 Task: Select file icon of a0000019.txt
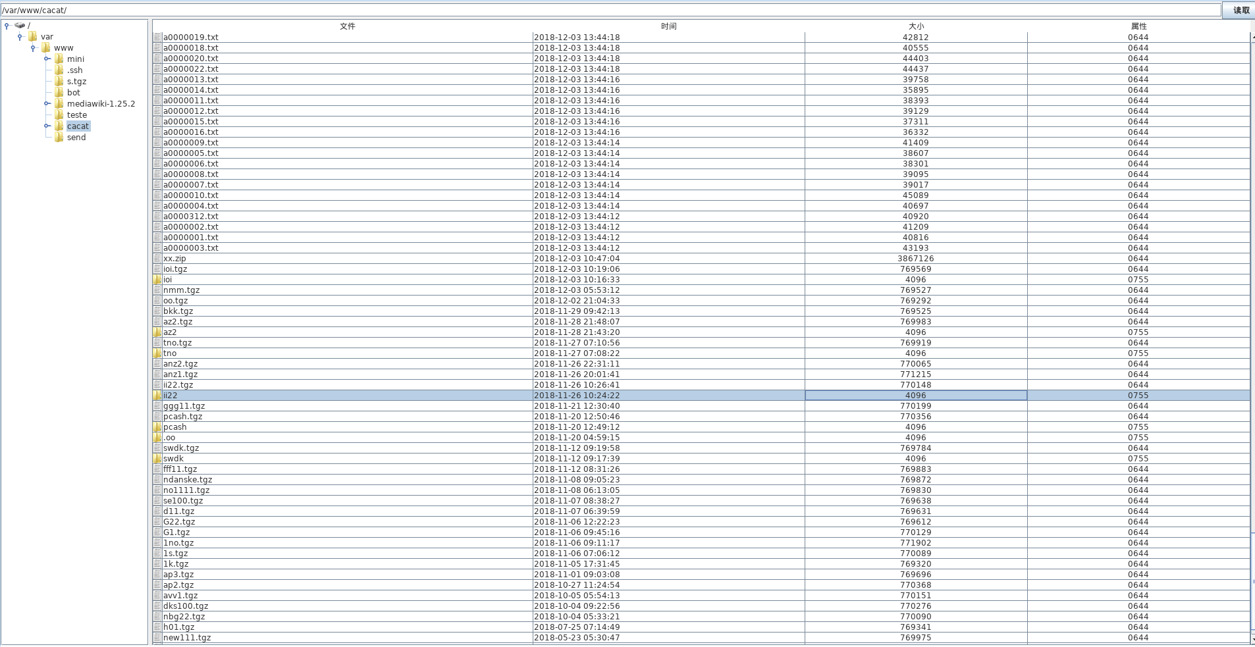(157, 38)
